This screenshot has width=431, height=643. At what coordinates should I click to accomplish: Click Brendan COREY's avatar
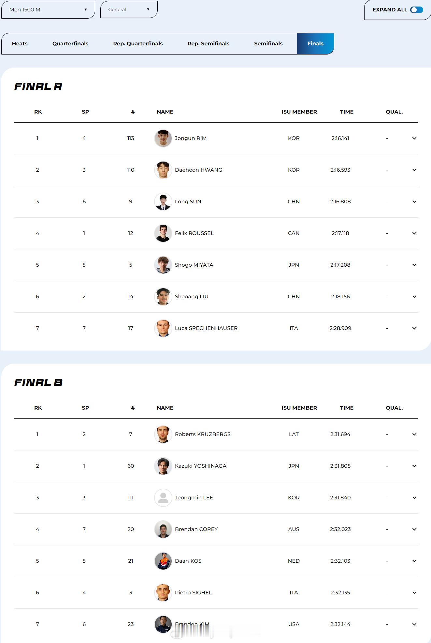(x=163, y=529)
